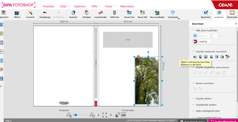238x122 pixels.
Task: Open the Produkte menu
Action: tap(48, 6)
